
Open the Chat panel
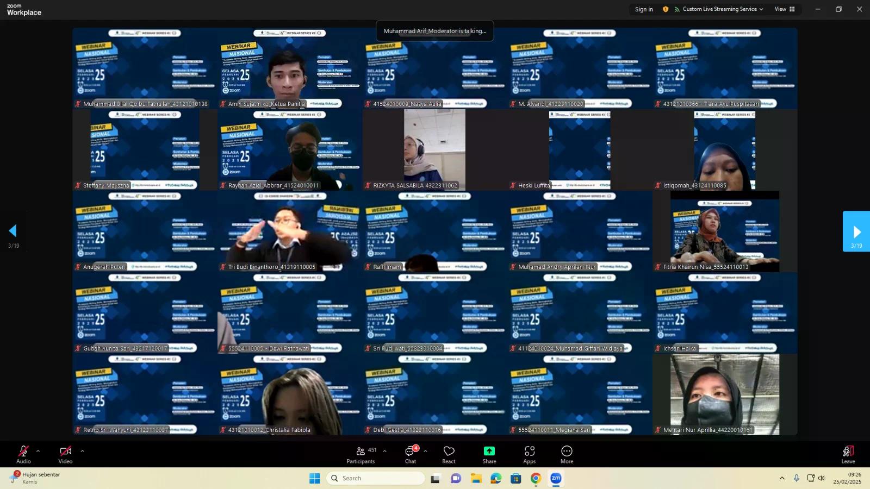411,454
